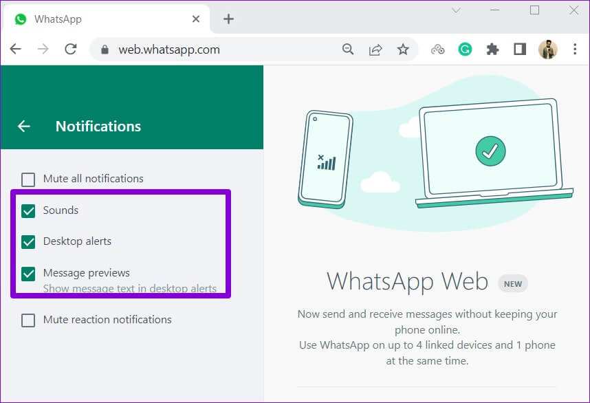Click the WhatsApp favicon on the tab
The height and width of the screenshot is (403, 590).
click(21, 19)
